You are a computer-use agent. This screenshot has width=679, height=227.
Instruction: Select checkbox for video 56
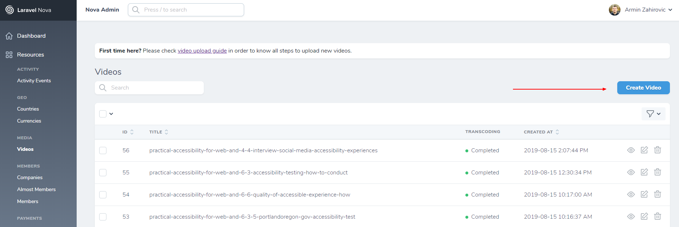[103, 150]
